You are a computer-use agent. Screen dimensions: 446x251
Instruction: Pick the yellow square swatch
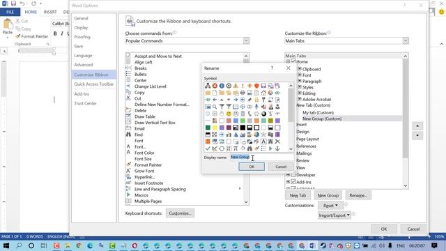pos(215,128)
